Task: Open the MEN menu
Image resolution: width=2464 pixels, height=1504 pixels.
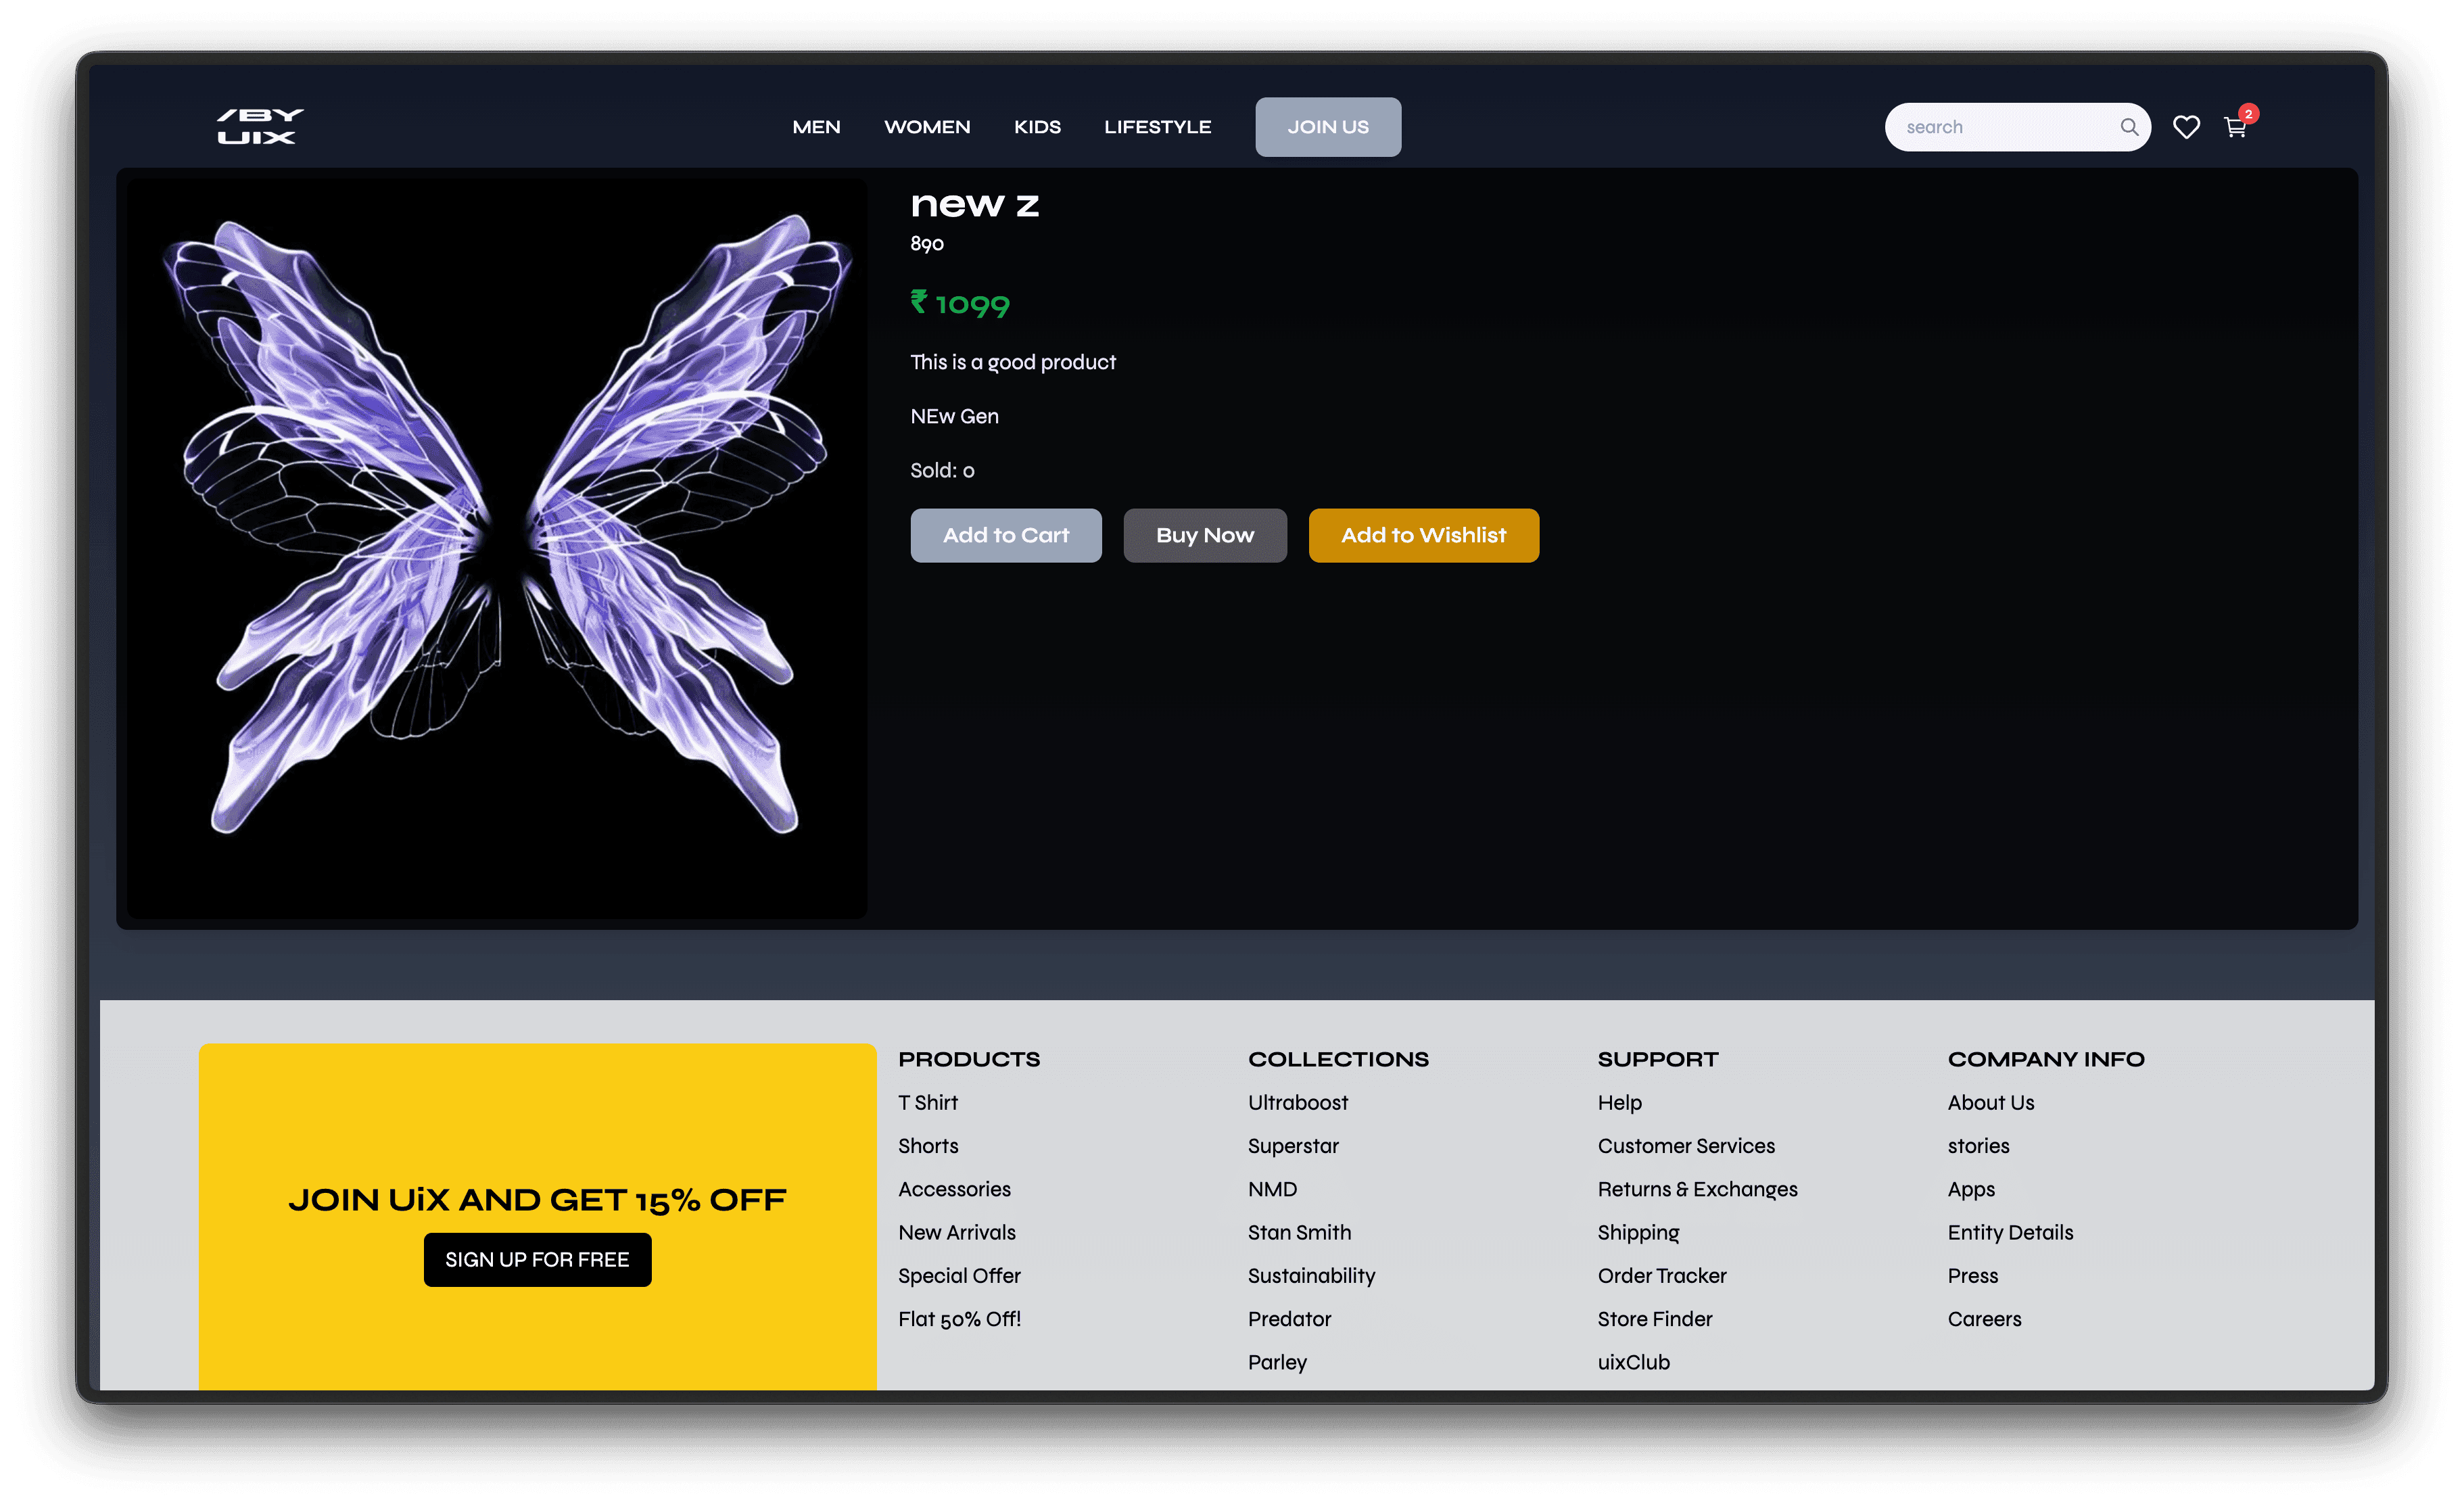Action: click(x=816, y=127)
